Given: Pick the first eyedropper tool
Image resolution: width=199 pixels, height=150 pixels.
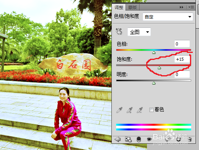Looking at the screenshot, I should (x=119, y=110).
